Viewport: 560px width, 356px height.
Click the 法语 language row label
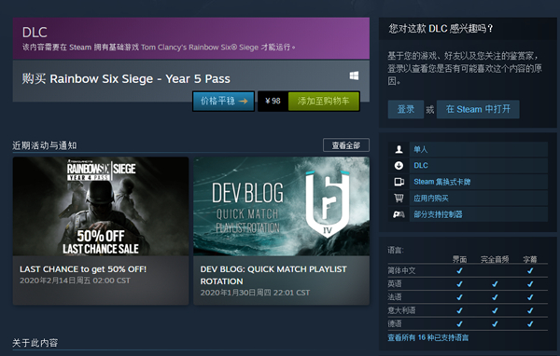tap(395, 297)
